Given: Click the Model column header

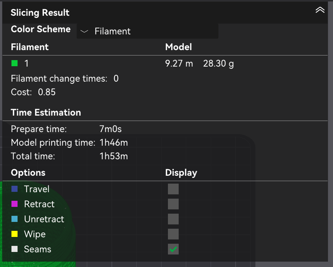Looking at the screenshot, I should pyautogui.click(x=178, y=47).
